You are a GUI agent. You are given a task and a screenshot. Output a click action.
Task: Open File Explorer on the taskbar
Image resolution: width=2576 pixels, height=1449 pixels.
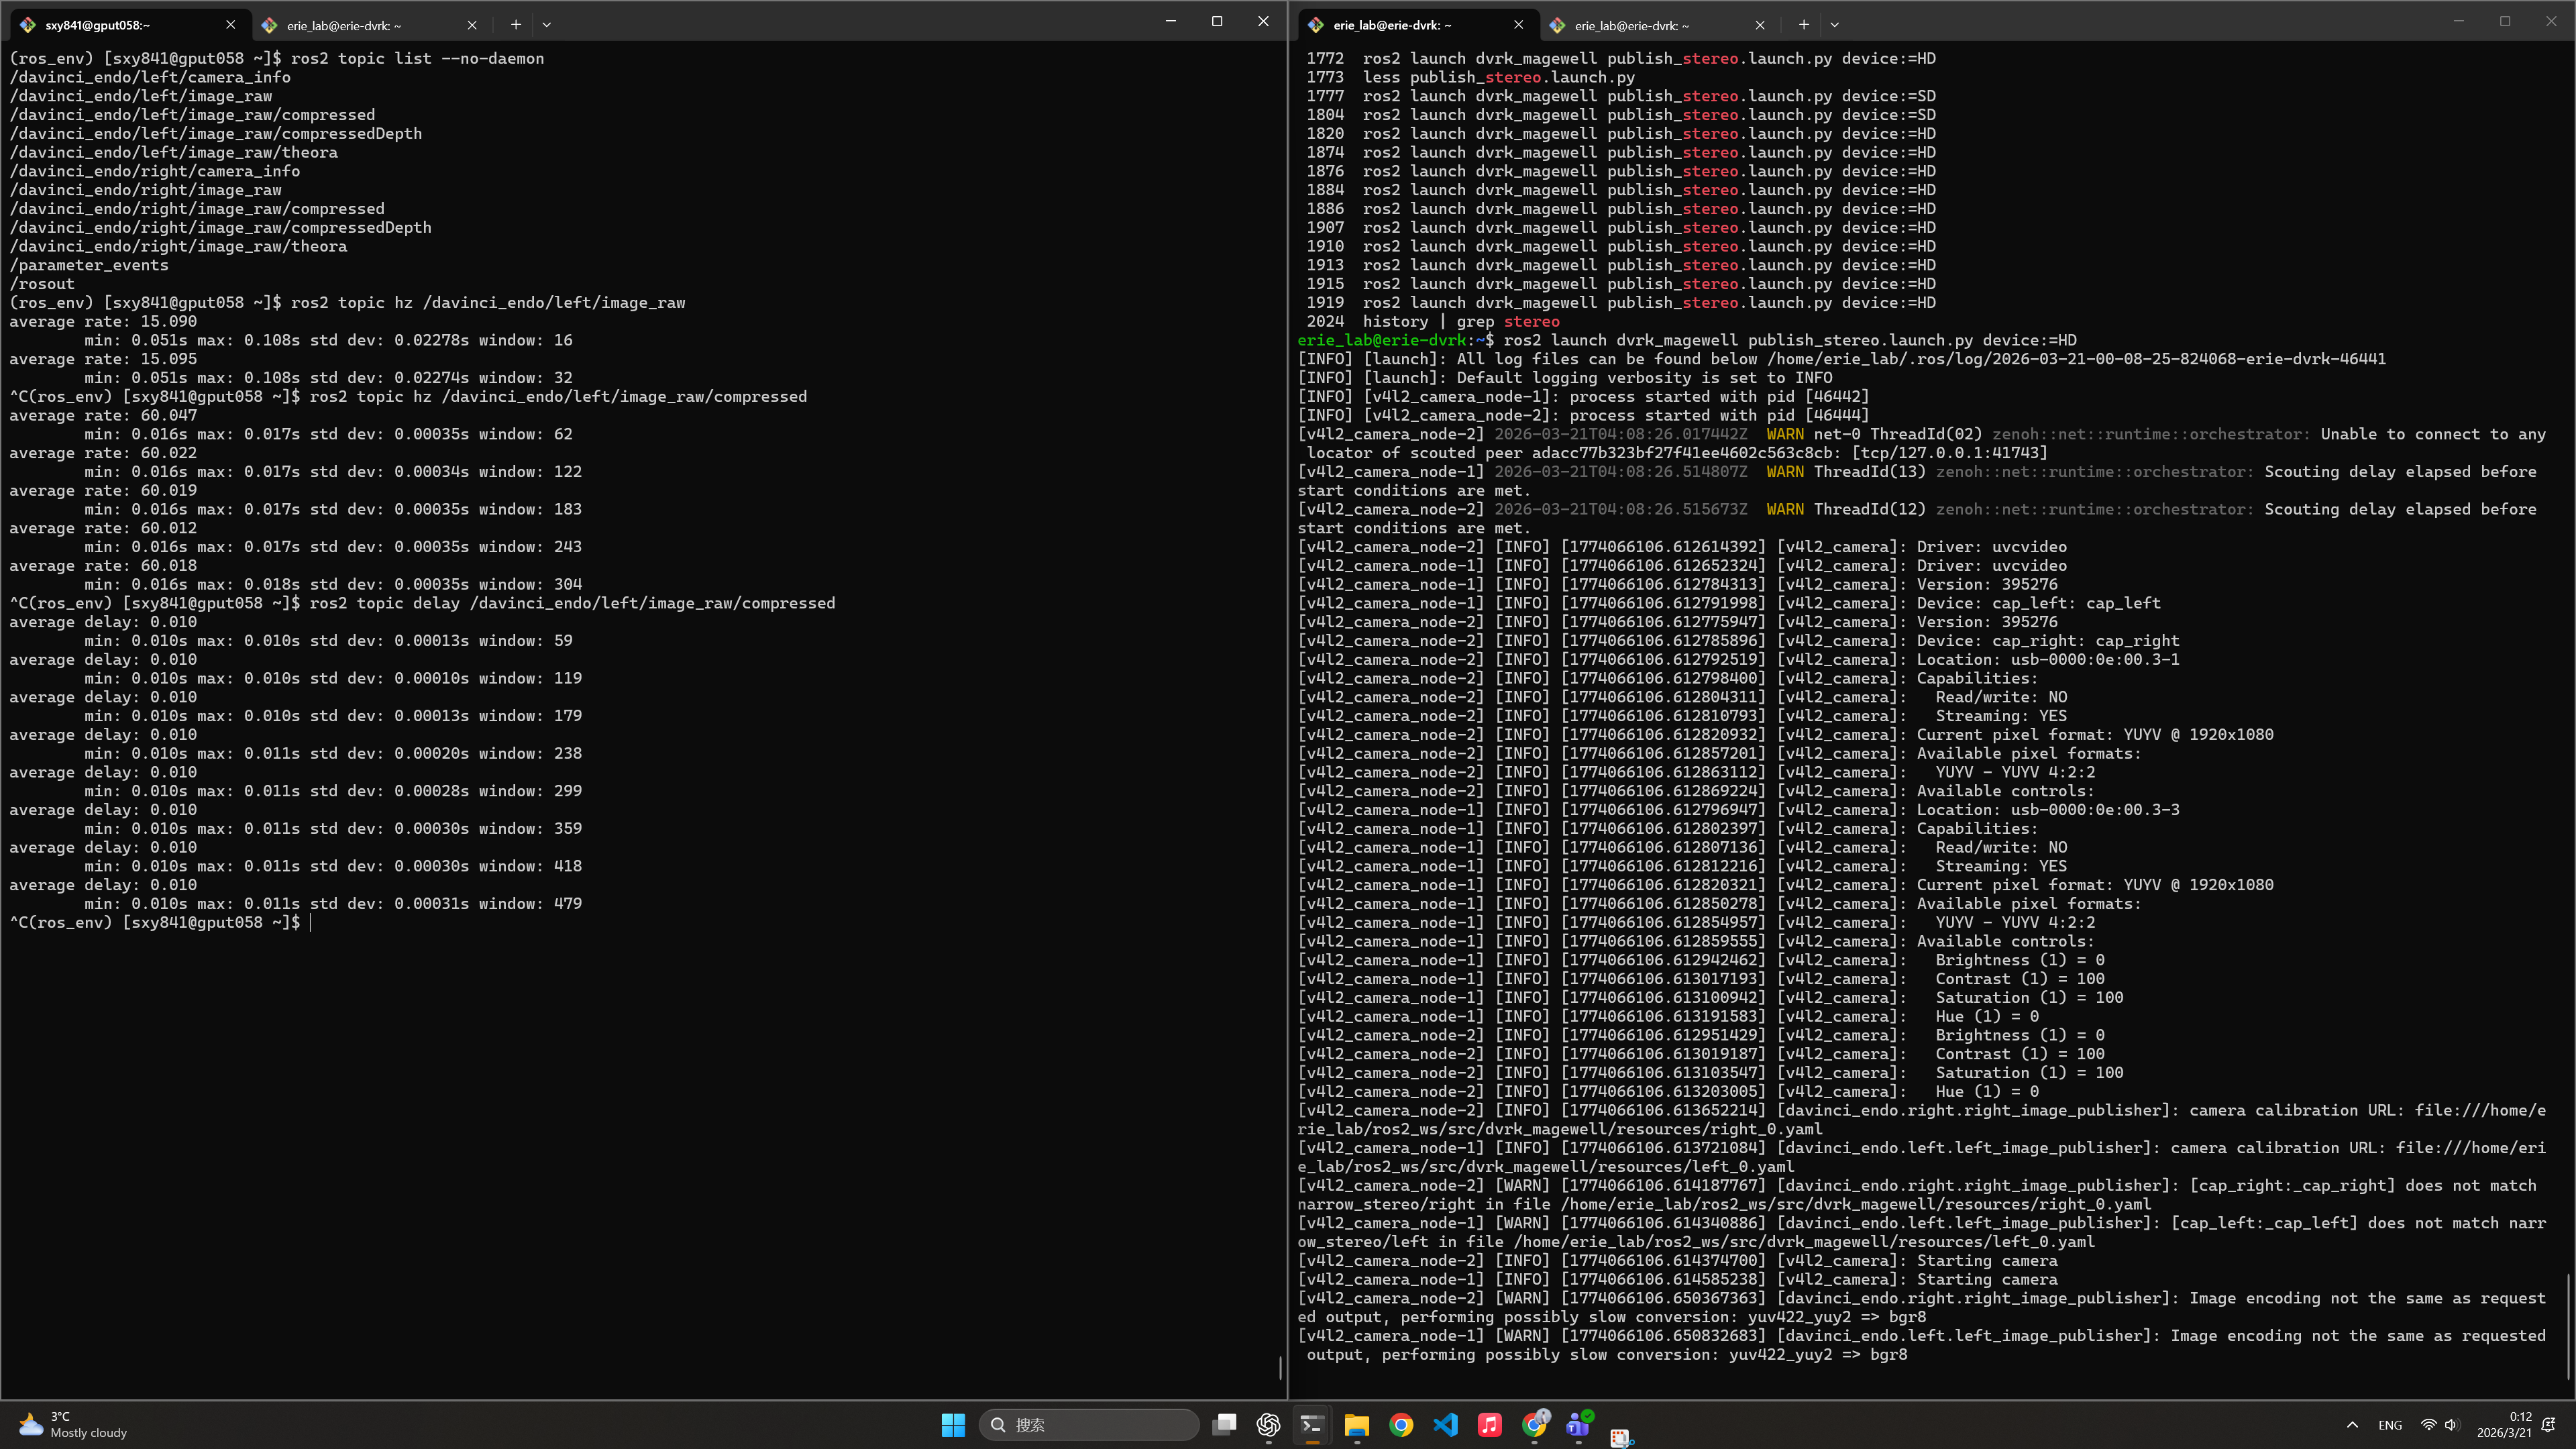pyautogui.click(x=1356, y=1424)
